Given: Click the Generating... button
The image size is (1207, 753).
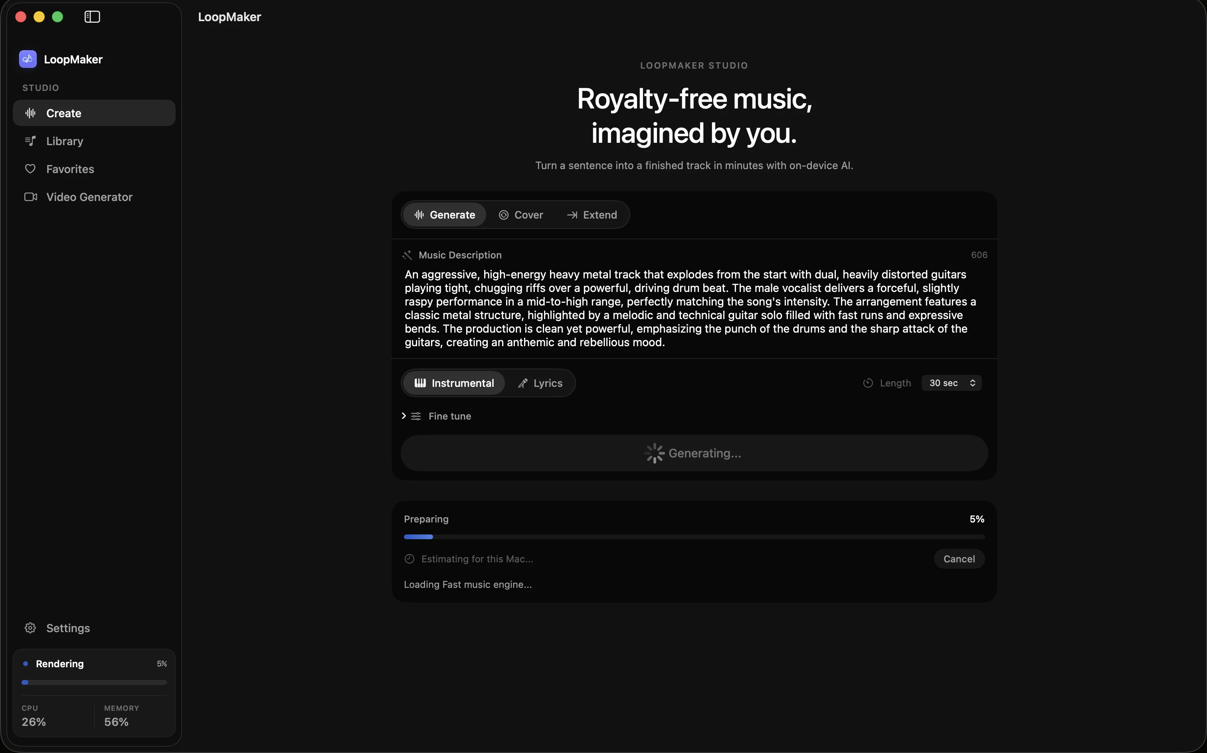Looking at the screenshot, I should coord(694,453).
